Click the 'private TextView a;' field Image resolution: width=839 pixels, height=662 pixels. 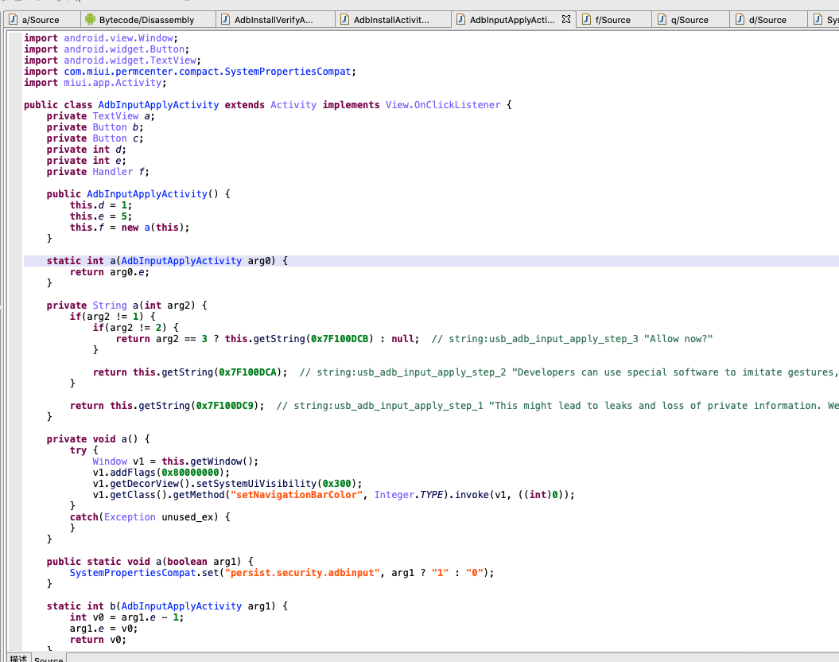[100, 116]
